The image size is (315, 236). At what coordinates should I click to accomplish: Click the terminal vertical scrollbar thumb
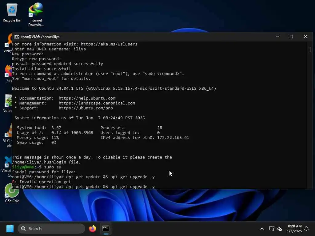(x=310, y=49)
